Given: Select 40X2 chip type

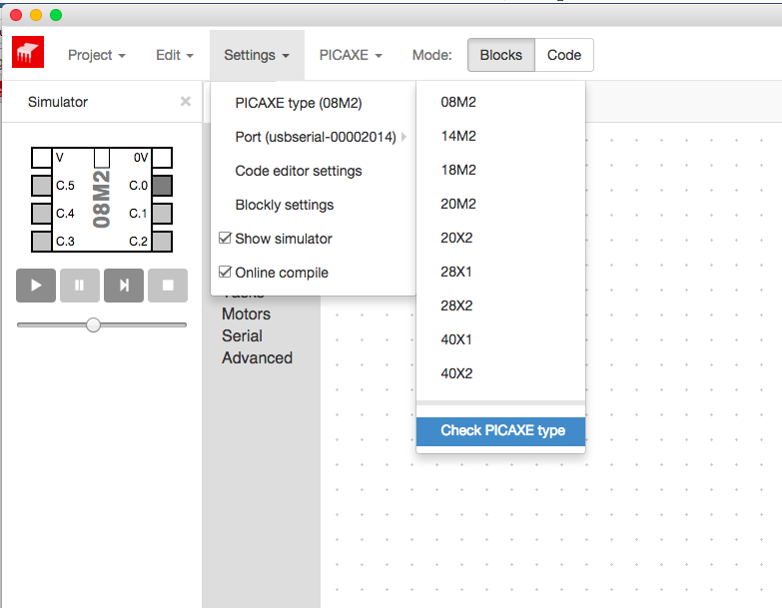Looking at the screenshot, I should click(x=500, y=372).
